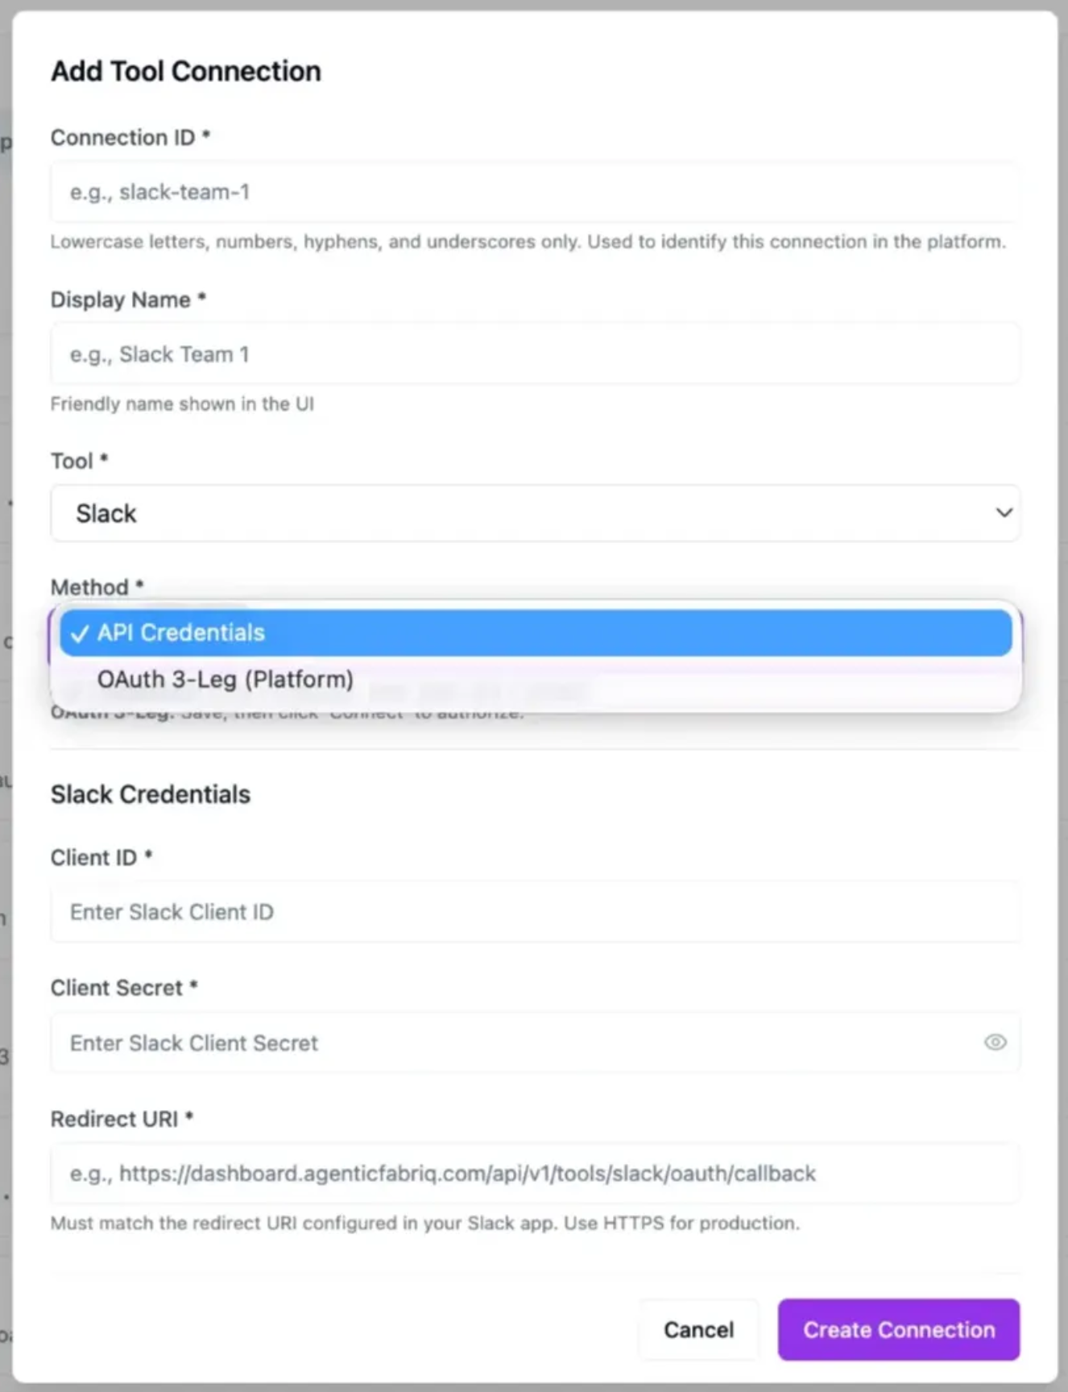
Task: Focus the Connection ID input field
Action: [x=535, y=193]
